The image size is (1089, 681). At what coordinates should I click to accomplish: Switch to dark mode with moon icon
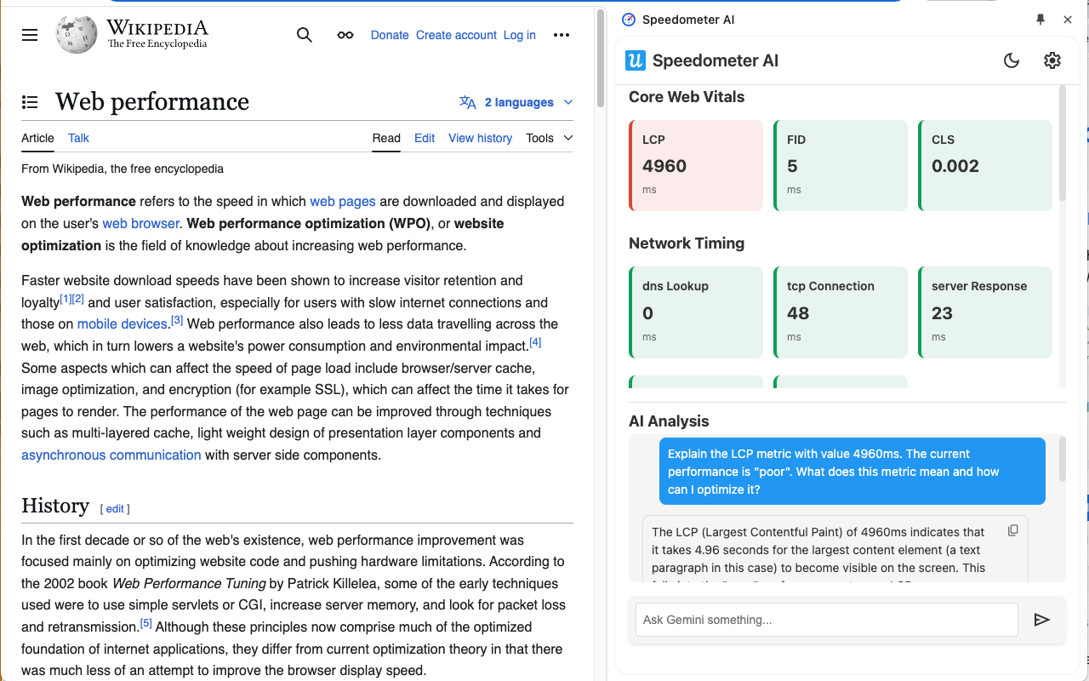click(x=1012, y=60)
